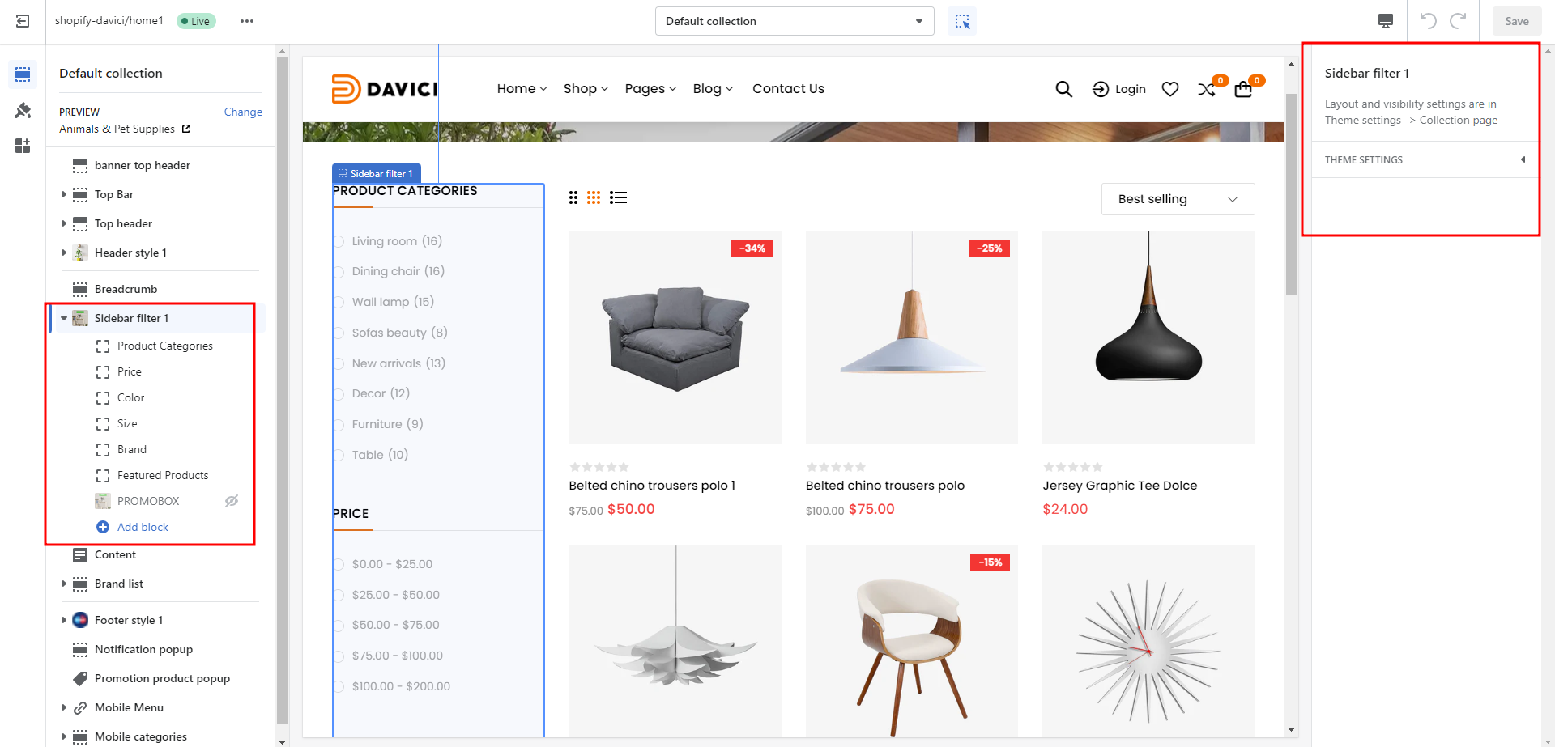The width and height of the screenshot is (1555, 747).
Task: Click Add block under Sidebar filter
Action: pyautogui.click(x=143, y=527)
